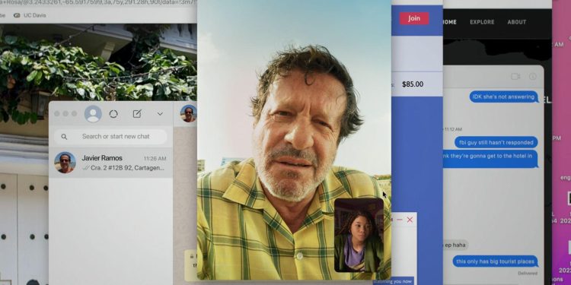This screenshot has width=571, height=285.
Task: Open the UC Davis bookmark
Action: pyautogui.click(x=30, y=15)
